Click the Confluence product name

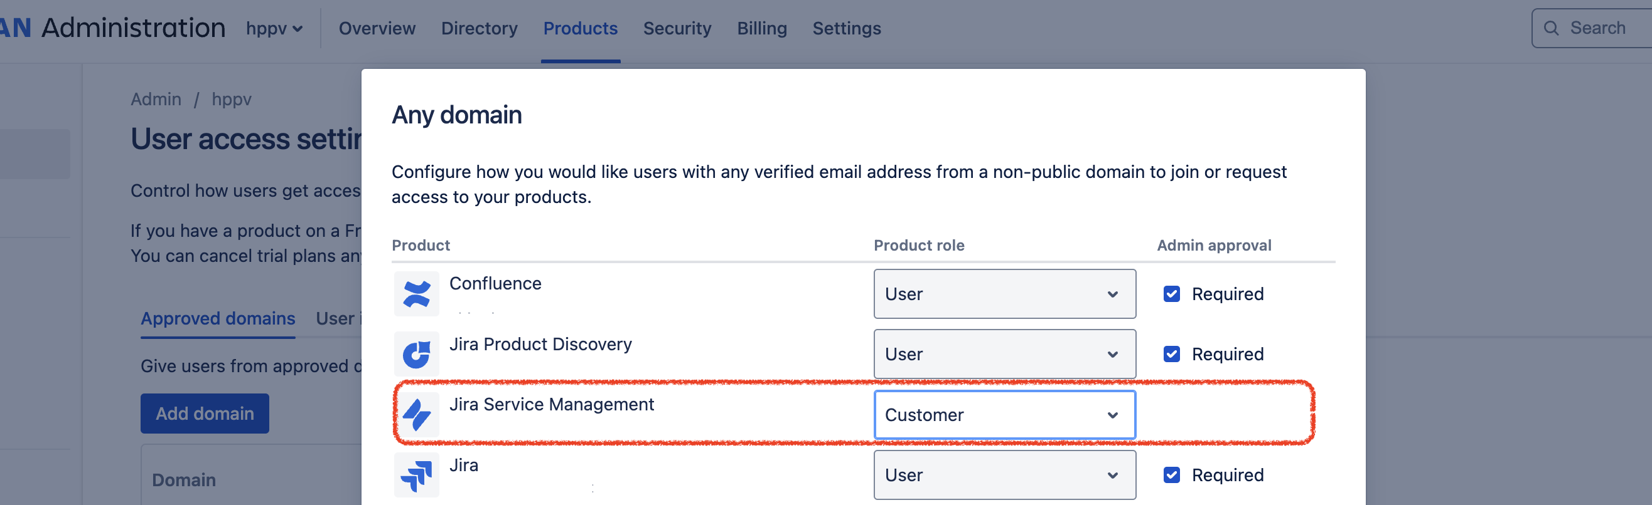click(495, 283)
